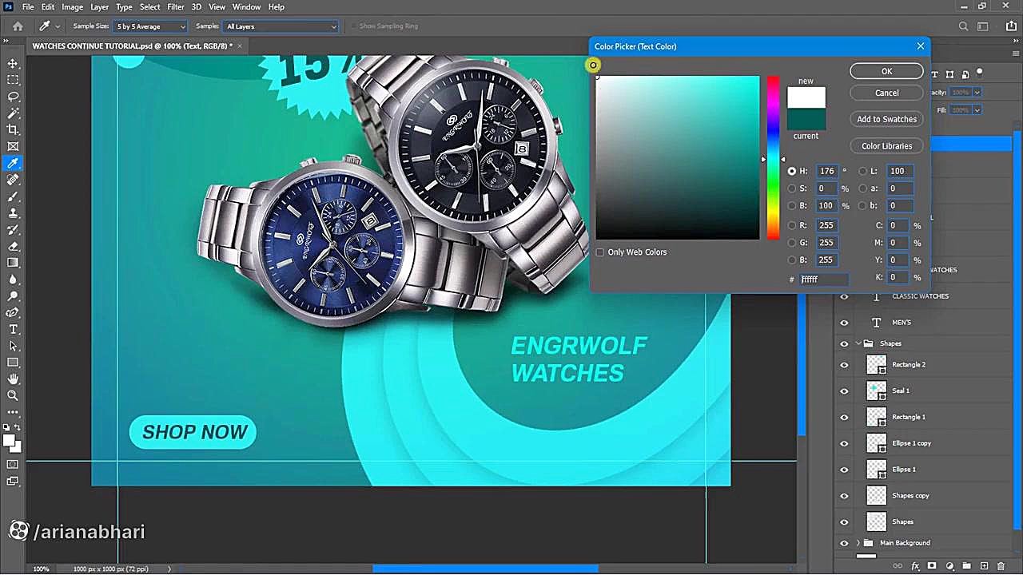Select the Gradient tool
The width and height of the screenshot is (1023, 575).
(x=13, y=263)
